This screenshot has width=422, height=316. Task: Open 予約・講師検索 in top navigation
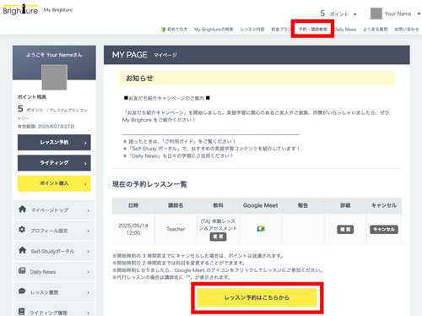tap(313, 30)
